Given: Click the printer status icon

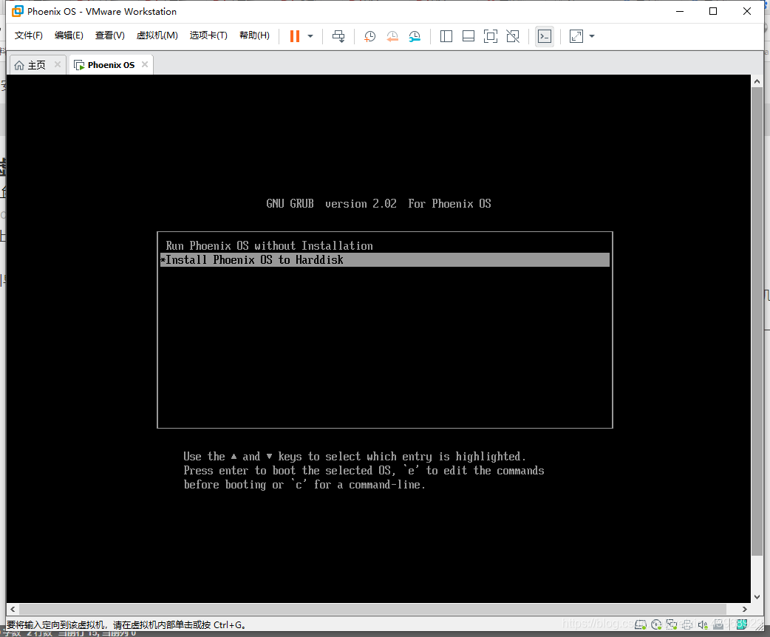Looking at the screenshot, I should [687, 624].
